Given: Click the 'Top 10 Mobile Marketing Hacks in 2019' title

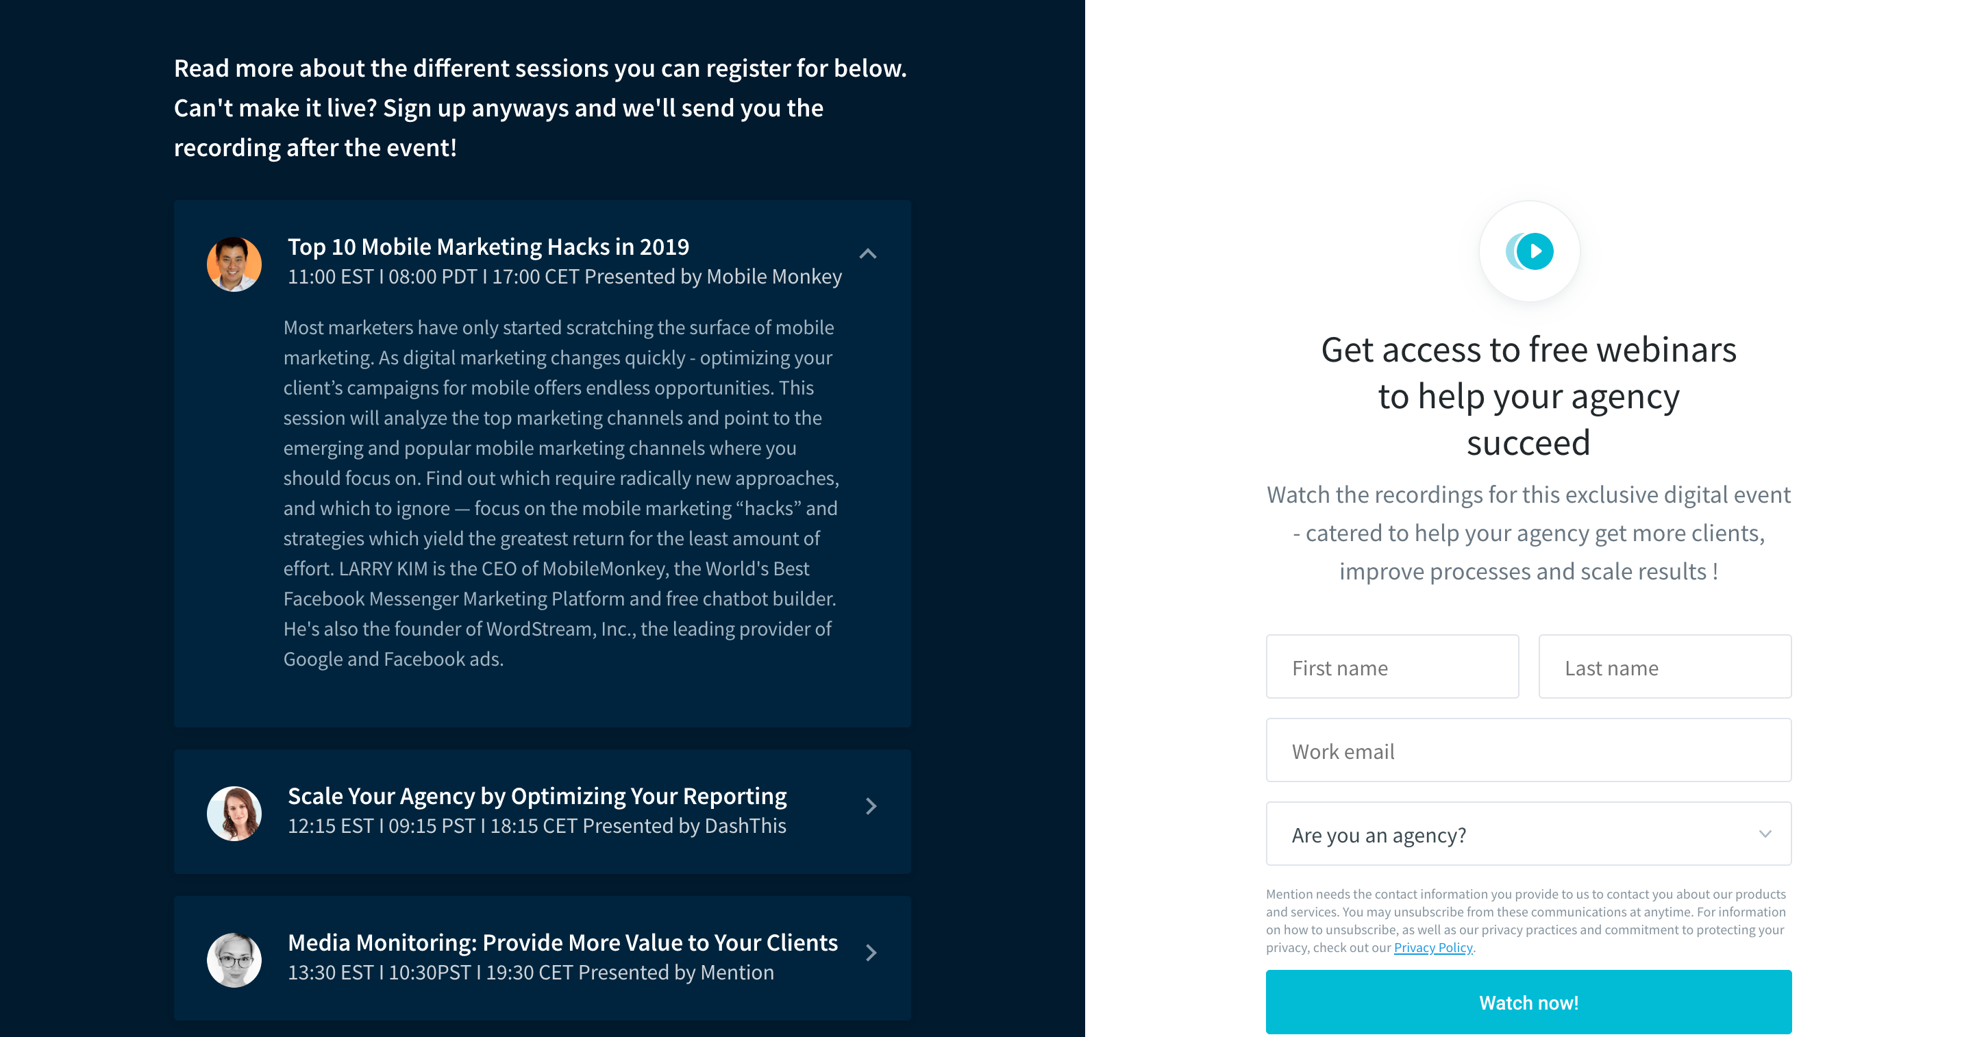Looking at the screenshot, I should coord(488,247).
